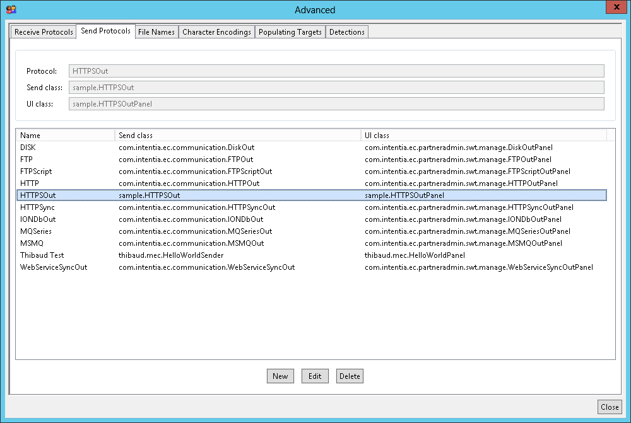631x423 pixels.
Task: Click the UI class text field
Action: coord(336,104)
